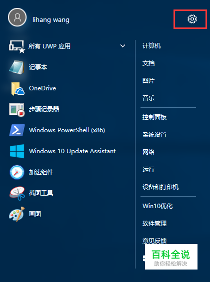Viewport: 210px width, 282px height.
Task: Open 软件管理 link
Action: [154, 224]
